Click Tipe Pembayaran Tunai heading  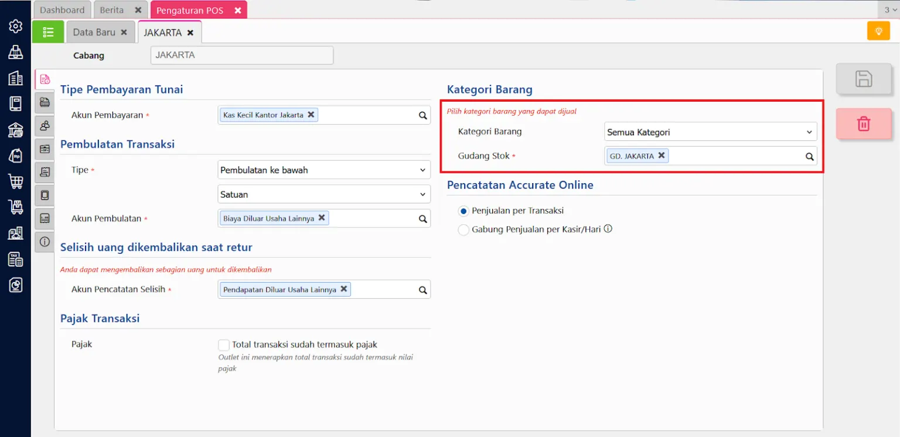(x=122, y=90)
